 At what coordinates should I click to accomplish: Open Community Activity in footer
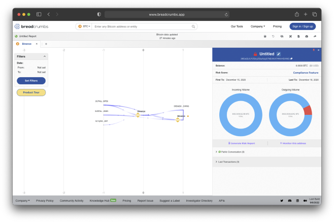point(72,201)
